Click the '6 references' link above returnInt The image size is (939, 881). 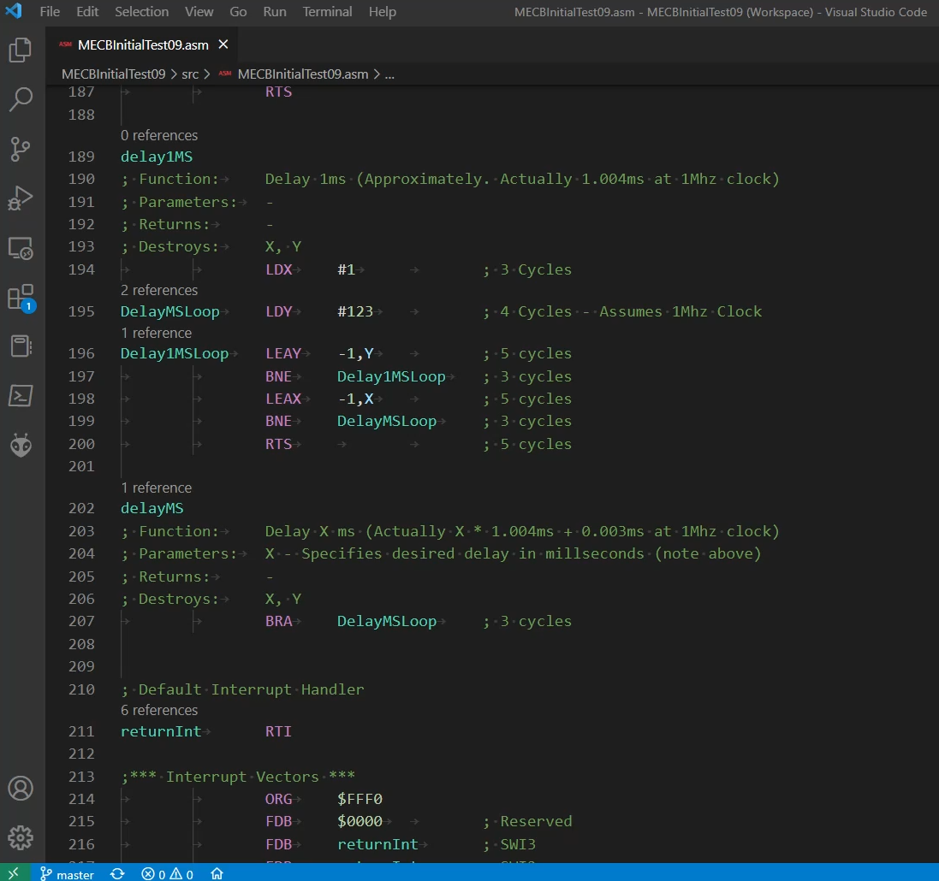coord(159,710)
